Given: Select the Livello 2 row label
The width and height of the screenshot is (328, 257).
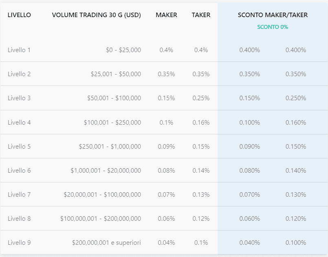Looking at the screenshot, I should coord(19,74).
